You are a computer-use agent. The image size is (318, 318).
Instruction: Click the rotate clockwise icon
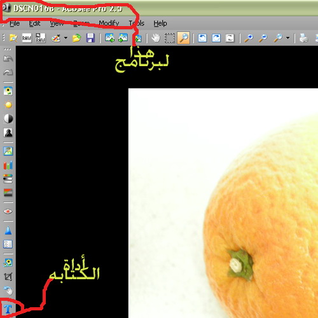(216, 38)
